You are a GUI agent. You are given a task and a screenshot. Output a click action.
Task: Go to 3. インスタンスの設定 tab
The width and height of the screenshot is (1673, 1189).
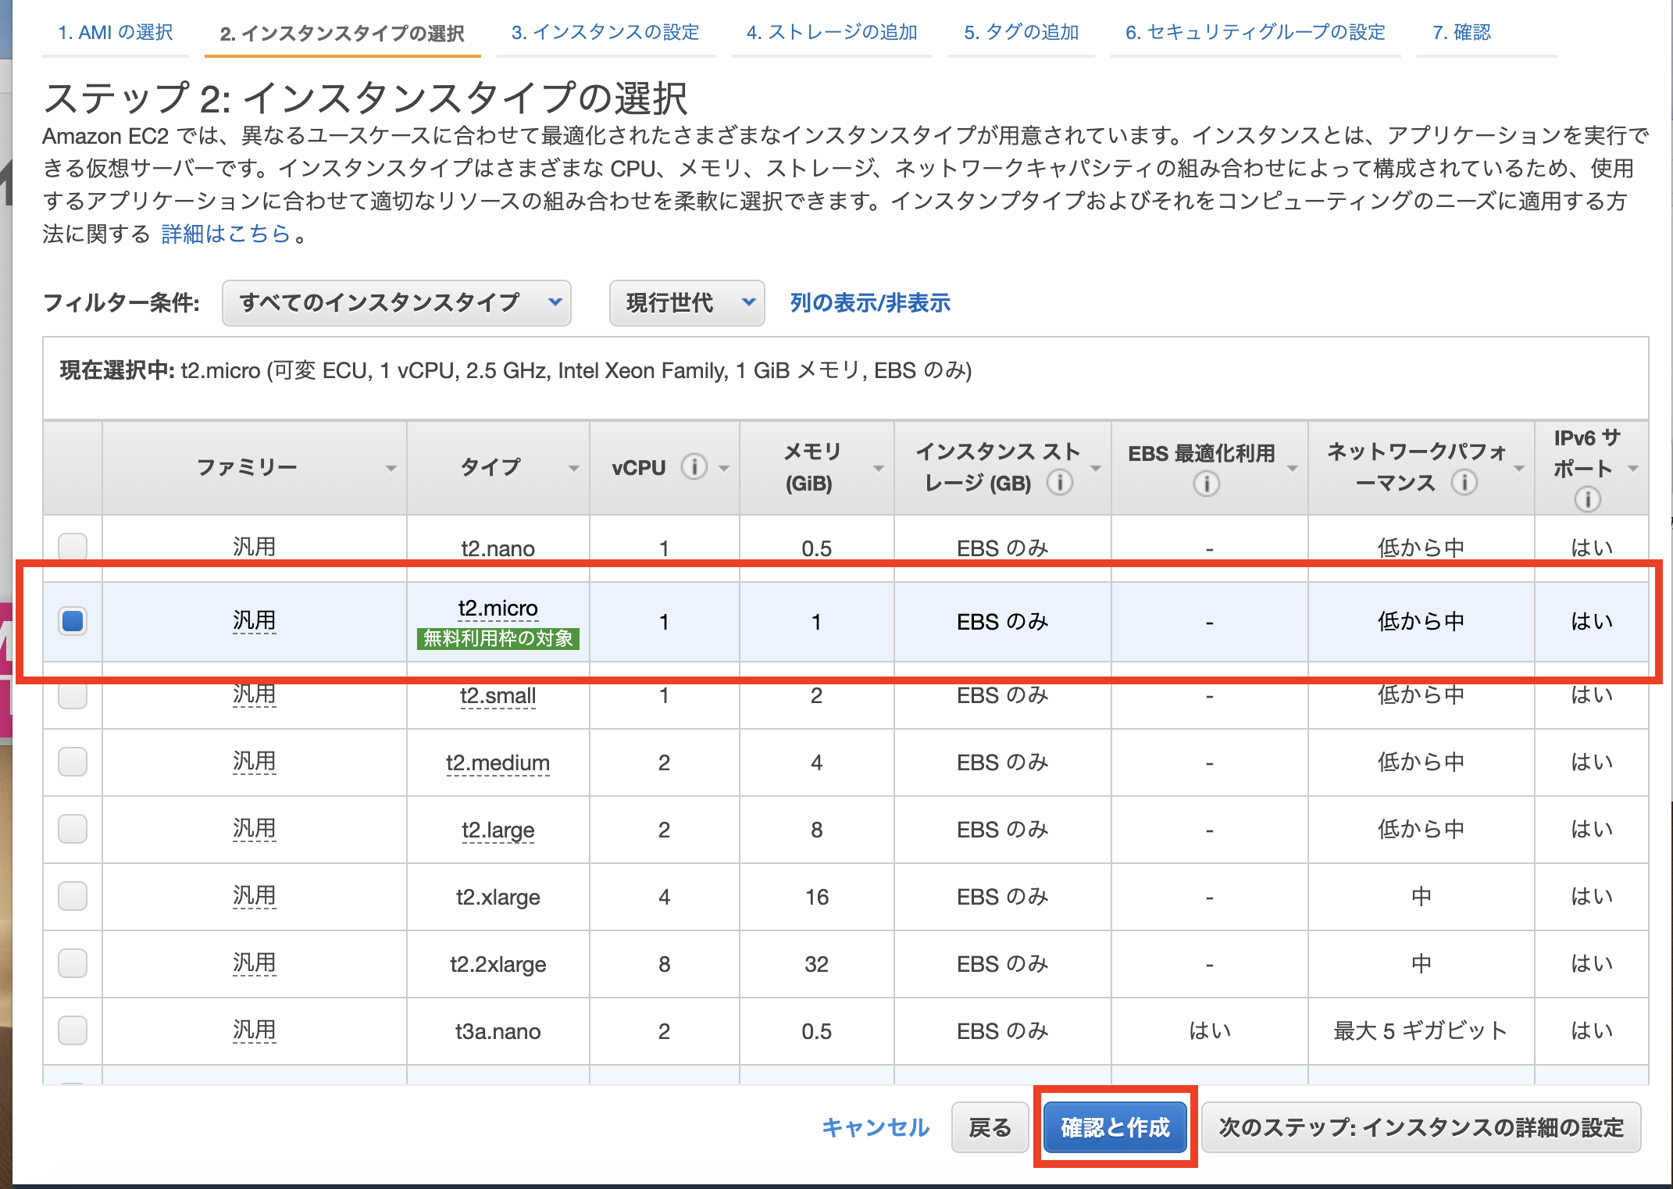coord(605,33)
